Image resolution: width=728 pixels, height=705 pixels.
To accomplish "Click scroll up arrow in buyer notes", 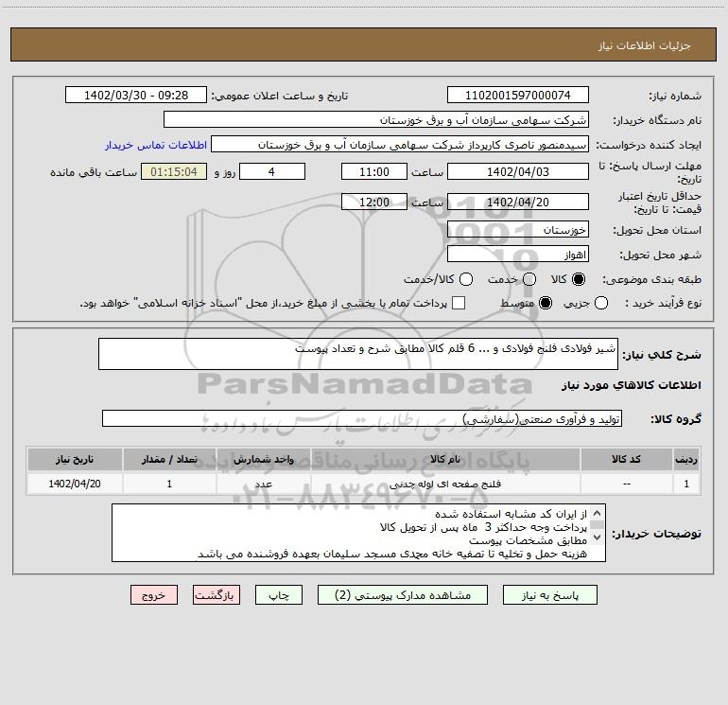I will tap(598, 514).
